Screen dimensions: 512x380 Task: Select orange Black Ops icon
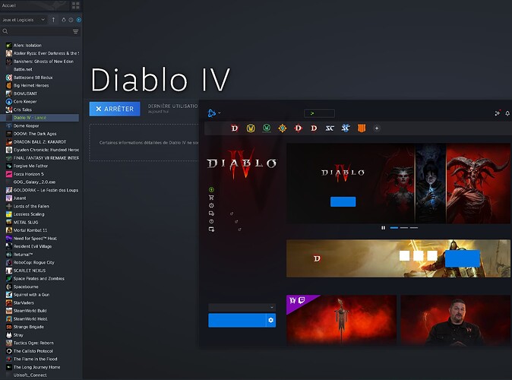(x=362, y=128)
